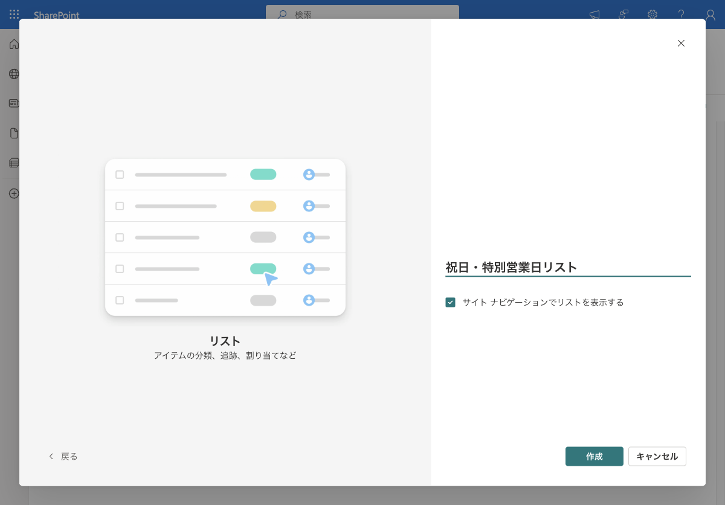Click the list preview illustration
This screenshot has height=505, width=725.
point(225,237)
